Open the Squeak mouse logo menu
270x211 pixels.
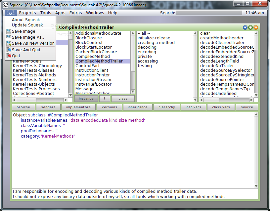coord(11,13)
